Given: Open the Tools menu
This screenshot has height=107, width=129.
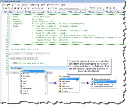Looking at the screenshot, I should point(43,5).
